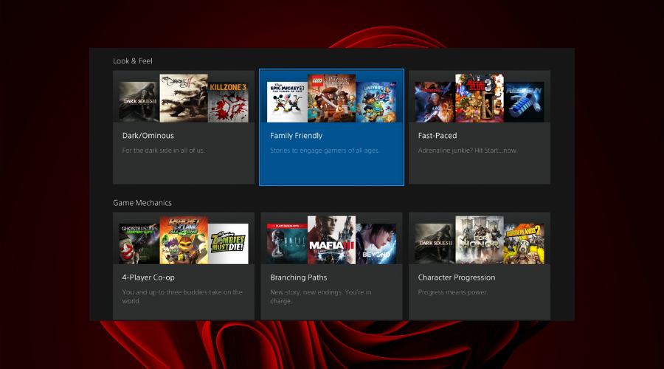Click 'New story, new endings' description
The height and width of the screenshot is (369, 664).
[x=321, y=297]
